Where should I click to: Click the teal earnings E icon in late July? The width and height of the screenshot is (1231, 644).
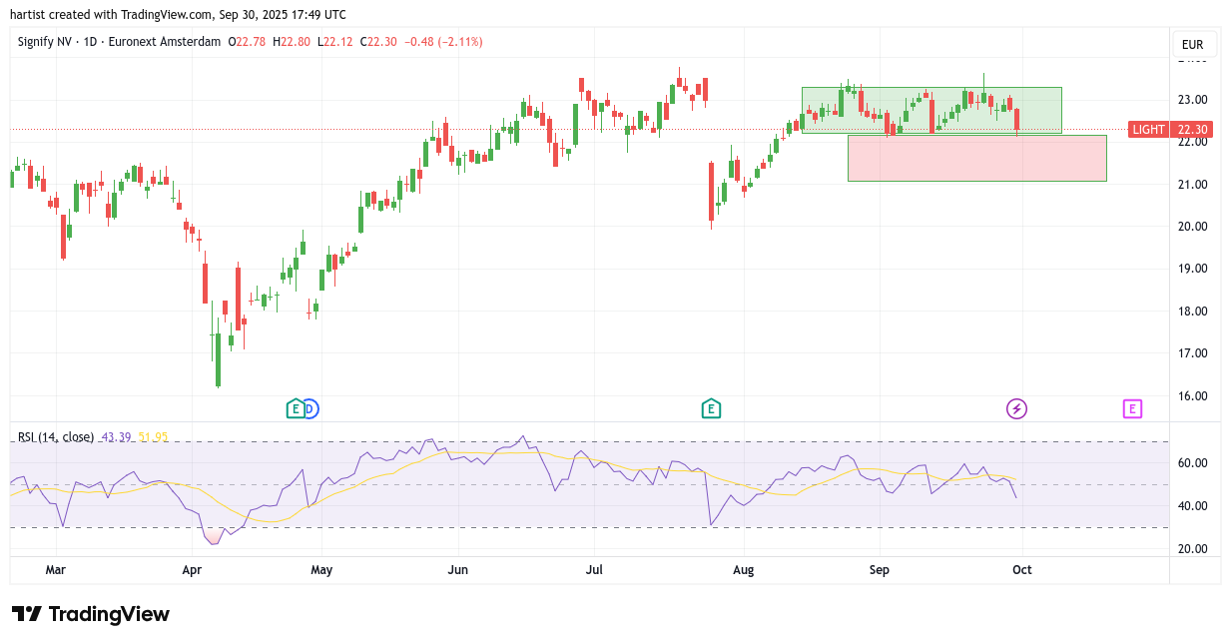pos(711,408)
